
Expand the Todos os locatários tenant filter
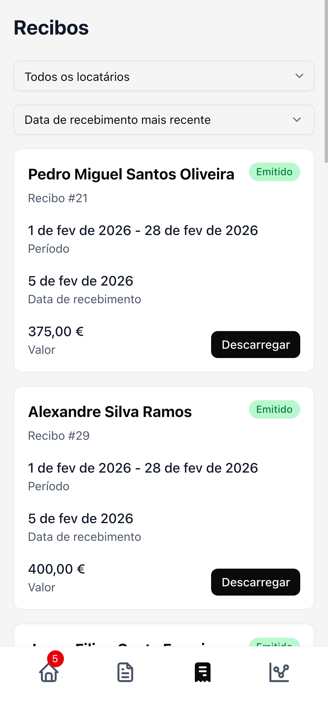(x=164, y=76)
